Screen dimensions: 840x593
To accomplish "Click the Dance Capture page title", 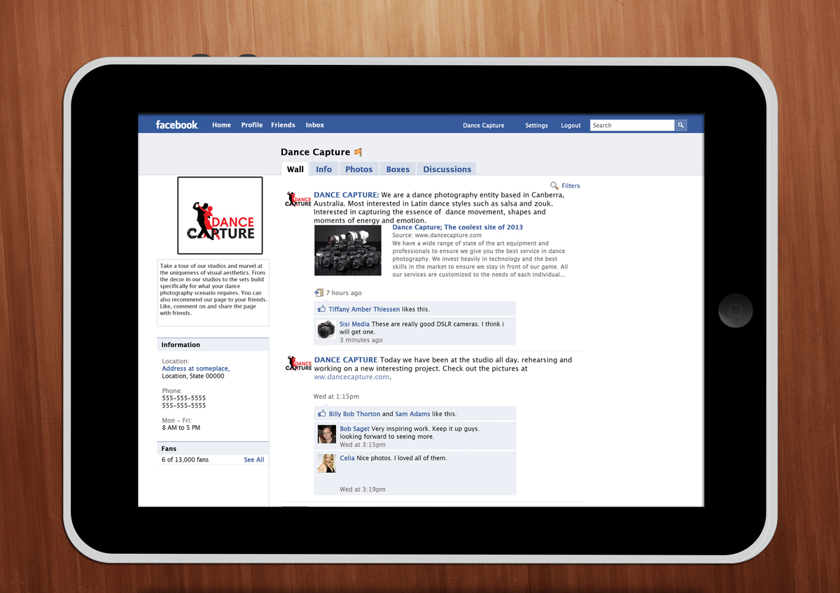I will 315,152.
